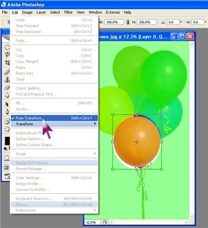
Task: Select the Polygonal Lasso tool
Action: point(7,55)
